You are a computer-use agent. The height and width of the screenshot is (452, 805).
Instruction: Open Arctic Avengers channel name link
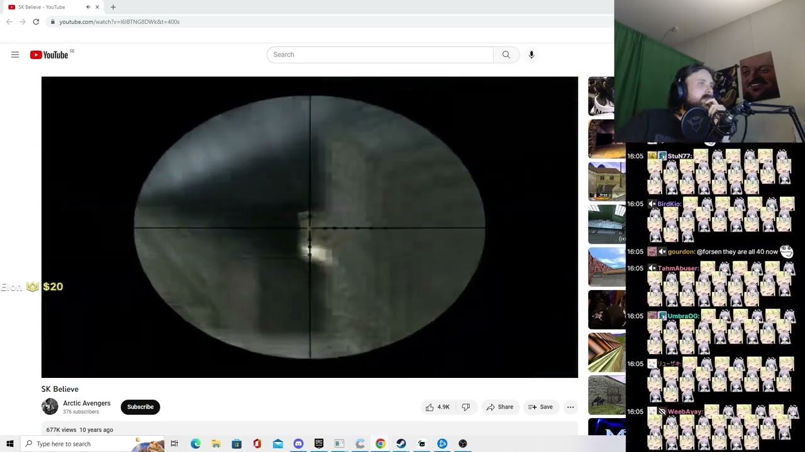coord(87,403)
